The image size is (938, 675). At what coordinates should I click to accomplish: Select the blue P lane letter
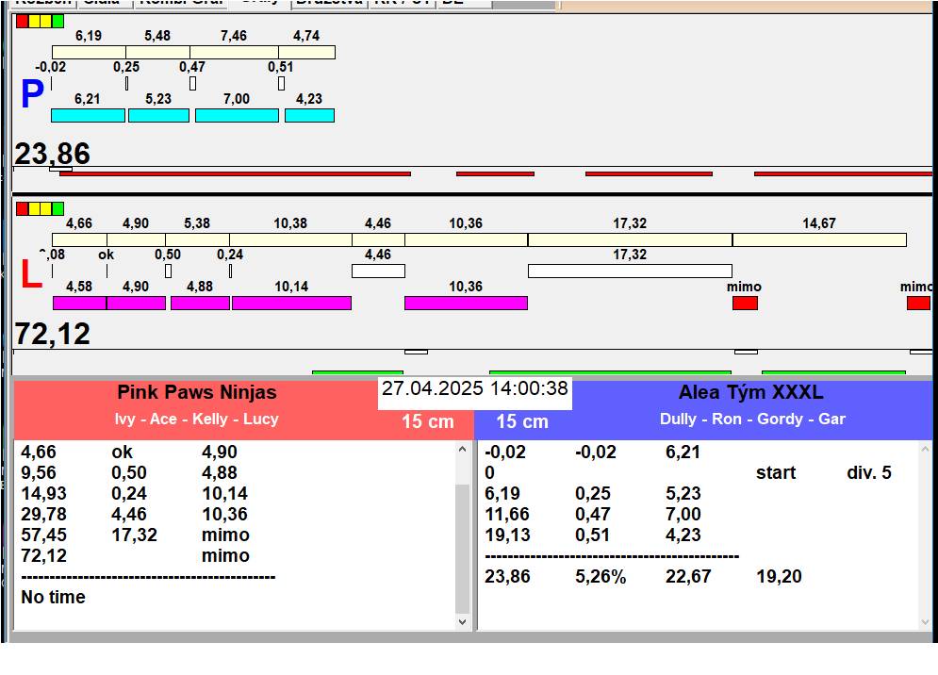click(32, 95)
